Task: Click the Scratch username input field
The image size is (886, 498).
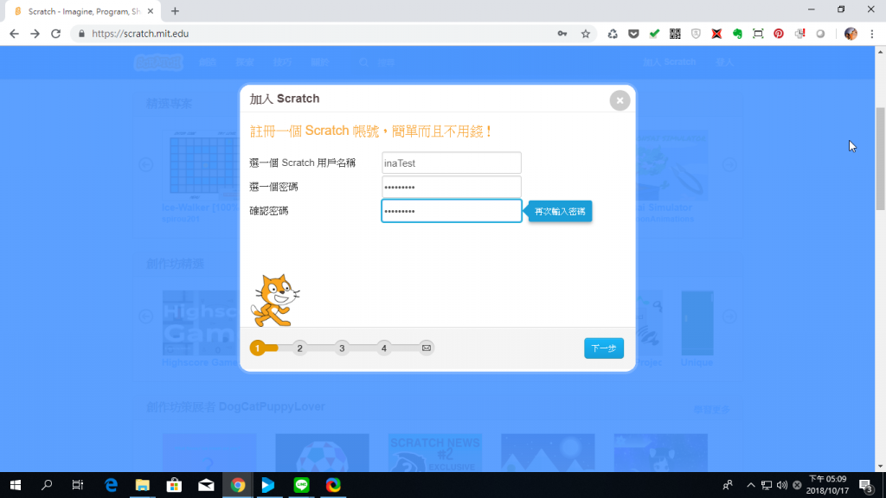Action: click(x=452, y=163)
